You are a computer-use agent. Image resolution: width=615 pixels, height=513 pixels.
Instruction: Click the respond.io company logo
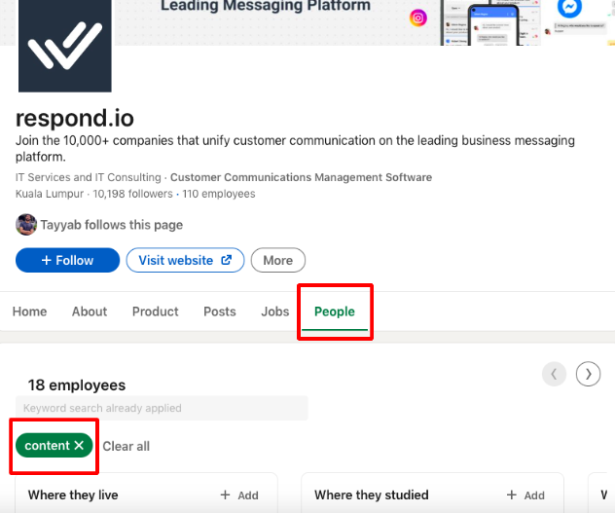[65, 46]
